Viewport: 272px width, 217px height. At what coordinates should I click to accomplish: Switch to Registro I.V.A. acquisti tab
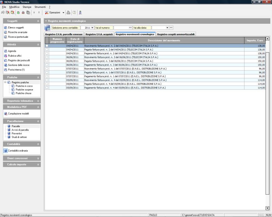(x=99, y=34)
